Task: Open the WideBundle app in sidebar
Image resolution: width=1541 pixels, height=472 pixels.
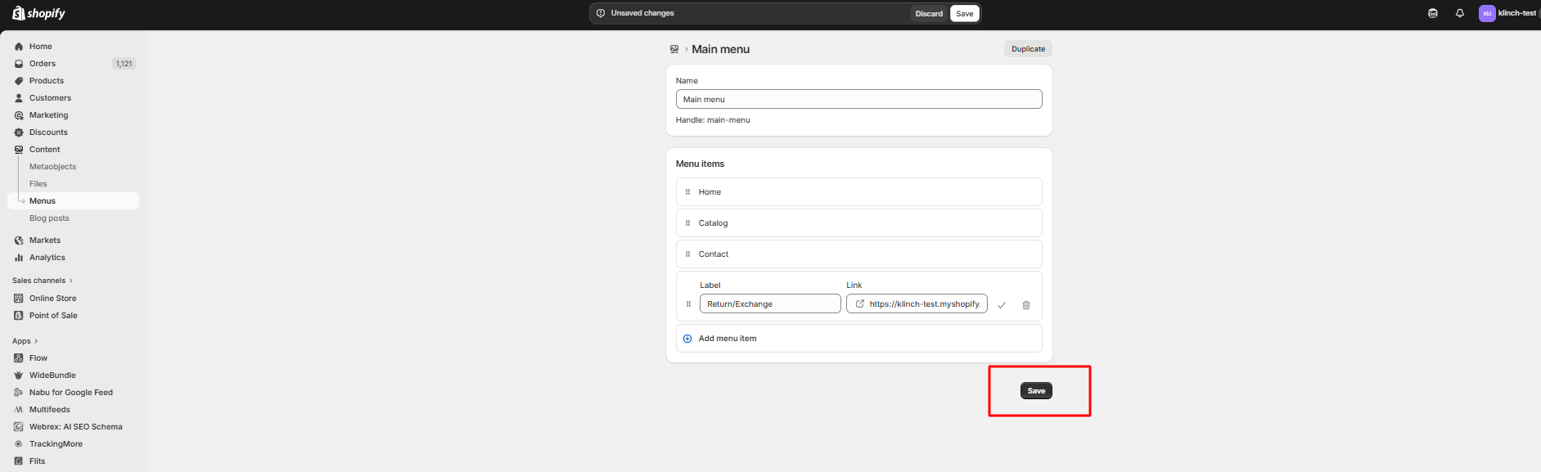Action: (52, 375)
